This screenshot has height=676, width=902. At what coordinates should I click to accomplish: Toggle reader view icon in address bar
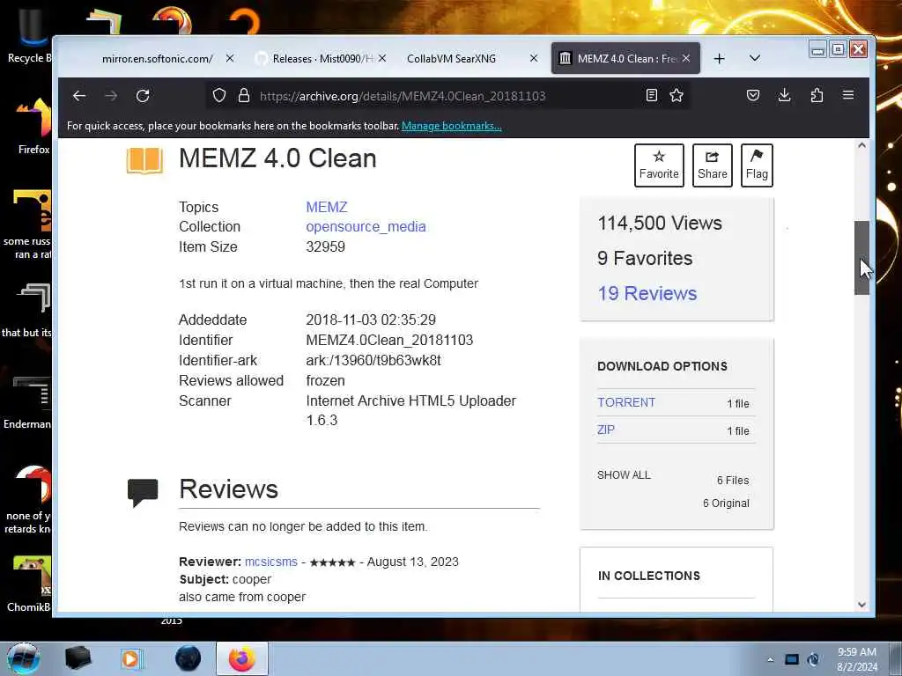pyautogui.click(x=651, y=95)
